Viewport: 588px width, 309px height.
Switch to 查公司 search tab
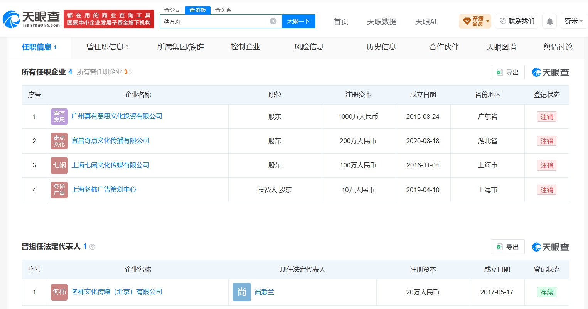pos(172,10)
